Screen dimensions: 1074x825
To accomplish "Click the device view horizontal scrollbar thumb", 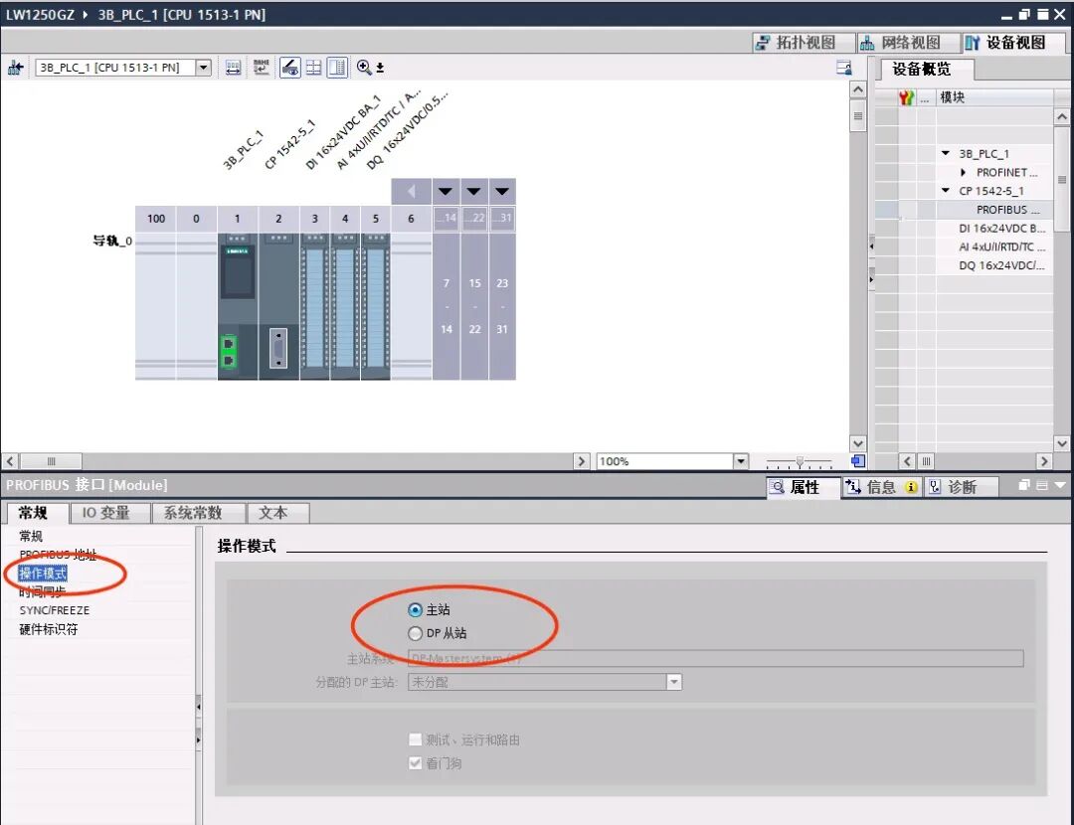I will 51,461.
